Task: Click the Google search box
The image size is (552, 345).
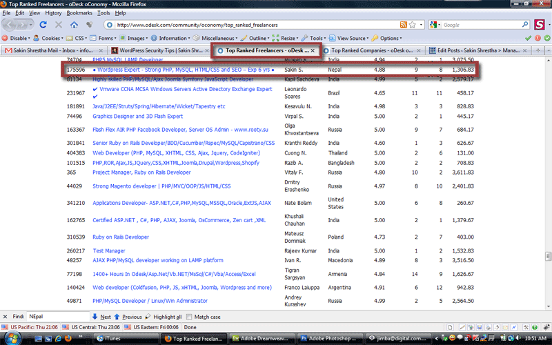Action: click(x=480, y=25)
